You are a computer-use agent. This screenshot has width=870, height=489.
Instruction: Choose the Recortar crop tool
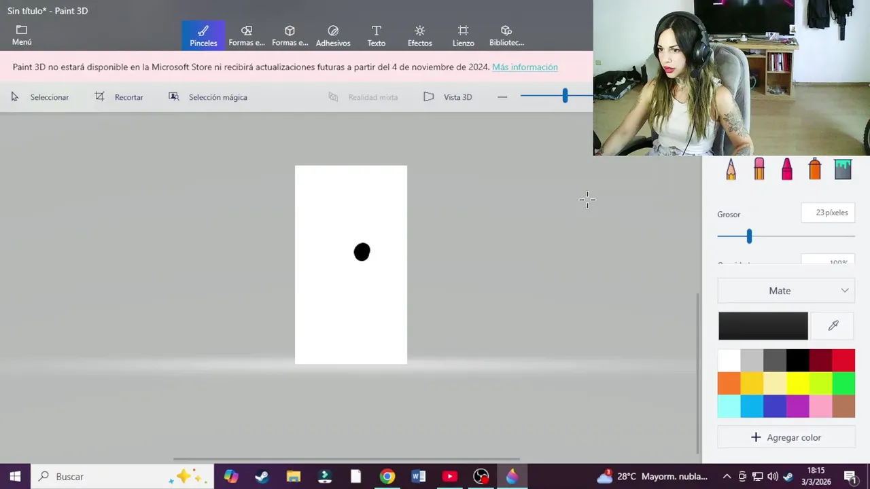pyautogui.click(x=120, y=97)
